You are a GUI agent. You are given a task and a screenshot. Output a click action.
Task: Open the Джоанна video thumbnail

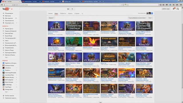pyautogui.click(x=56, y=26)
